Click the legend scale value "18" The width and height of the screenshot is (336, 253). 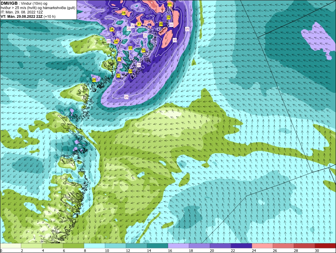(x=191, y=251)
